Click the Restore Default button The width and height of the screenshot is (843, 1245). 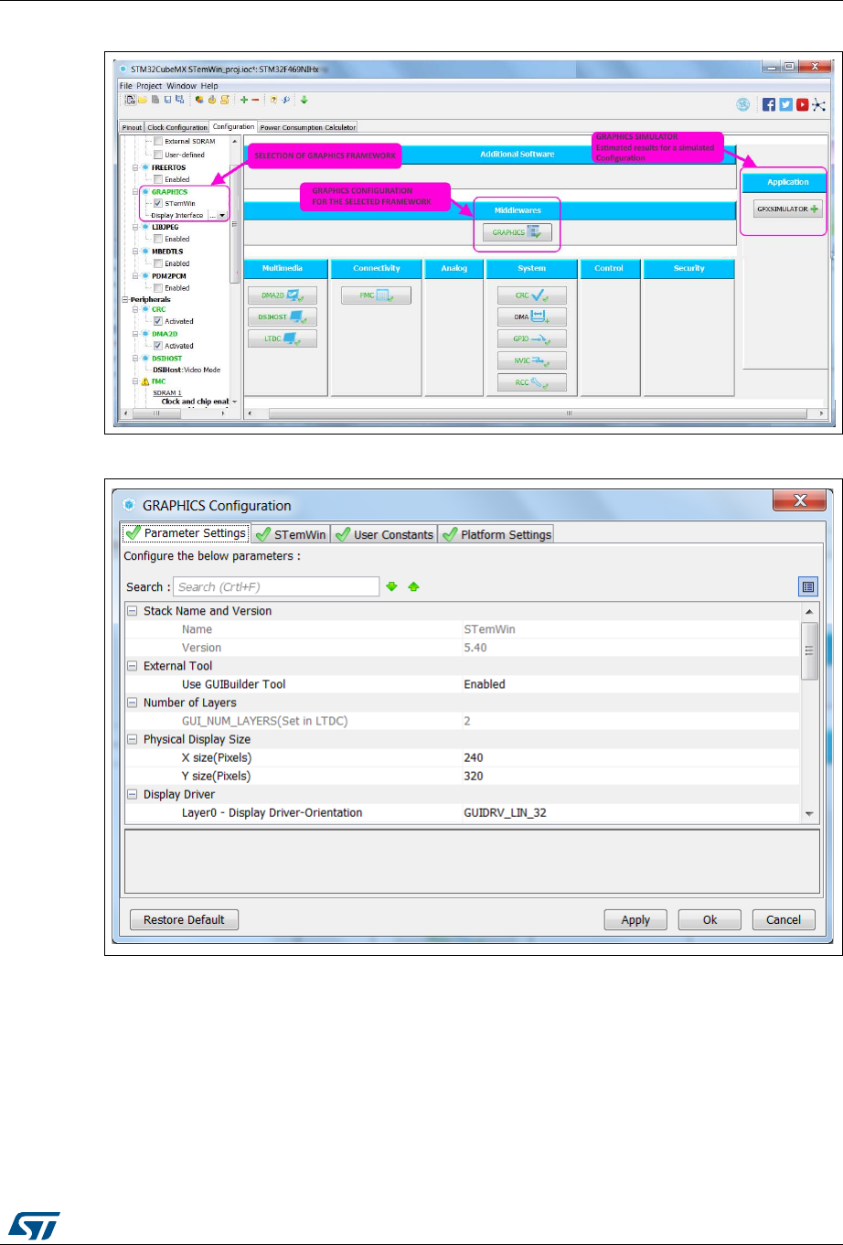184,919
